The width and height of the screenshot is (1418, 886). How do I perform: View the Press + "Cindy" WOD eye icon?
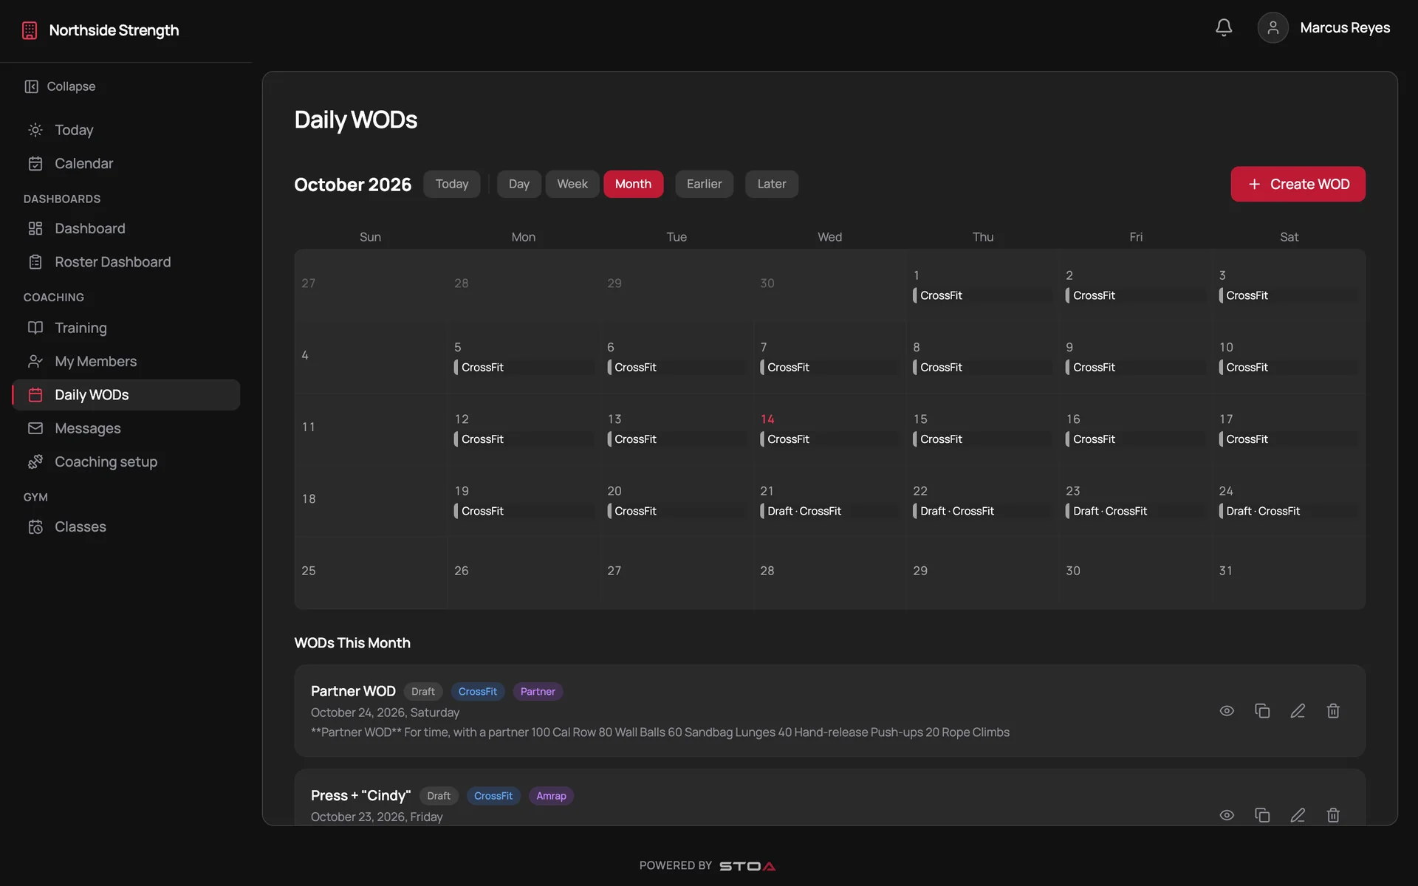[1227, 815]
